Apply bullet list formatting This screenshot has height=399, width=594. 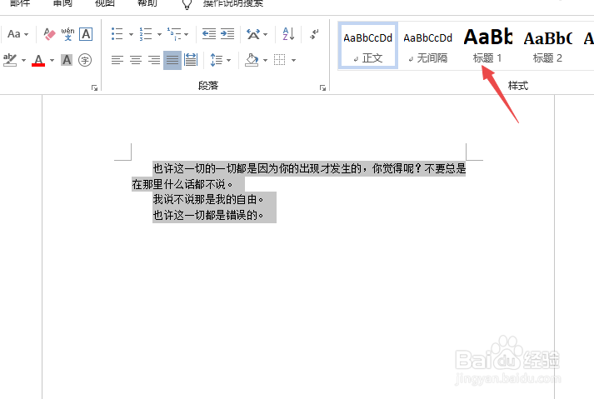click(117, 34)
